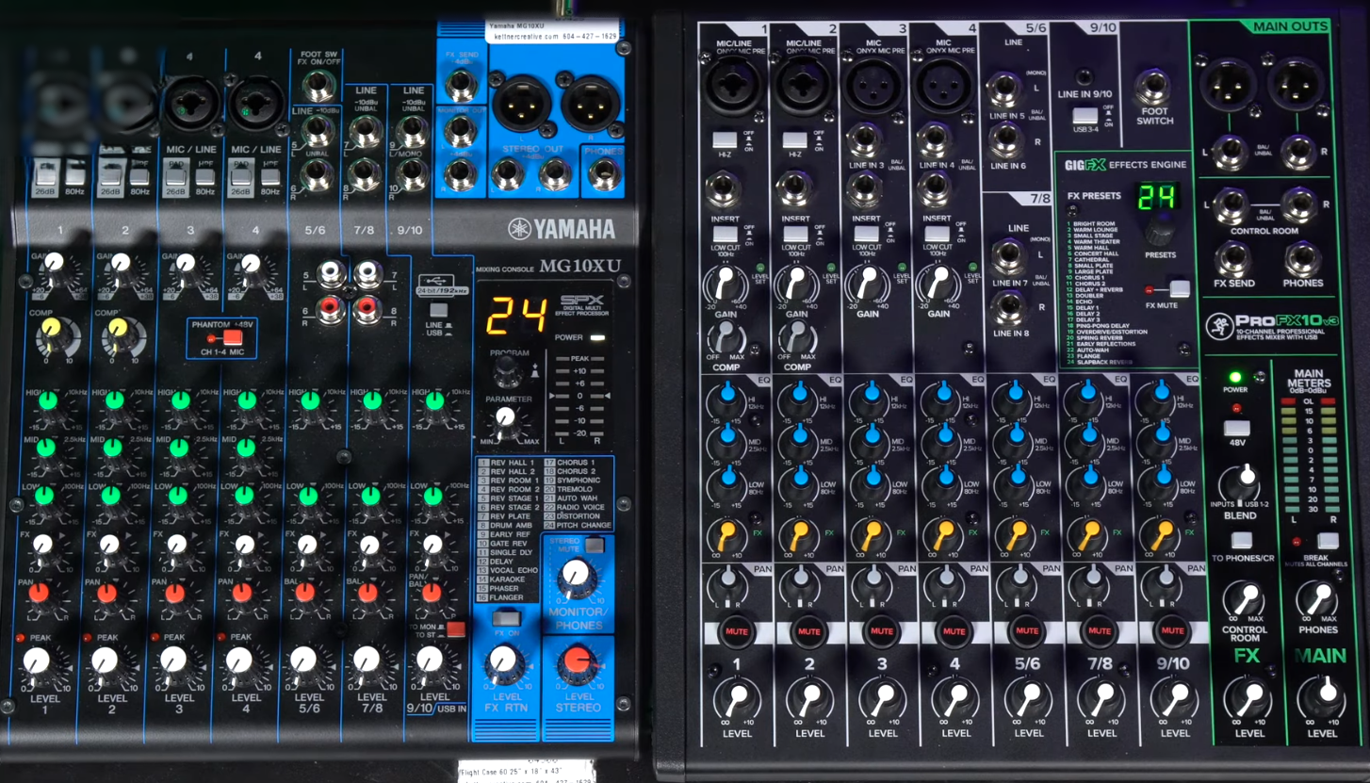Screen dimensions: 1370x783
Task: Mute Mackie channel 7/8
Action: click(x=1100, y=630)
